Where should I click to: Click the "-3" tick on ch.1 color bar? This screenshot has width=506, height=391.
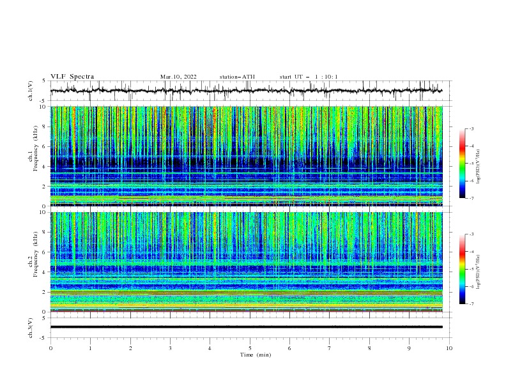coord(471,128)
